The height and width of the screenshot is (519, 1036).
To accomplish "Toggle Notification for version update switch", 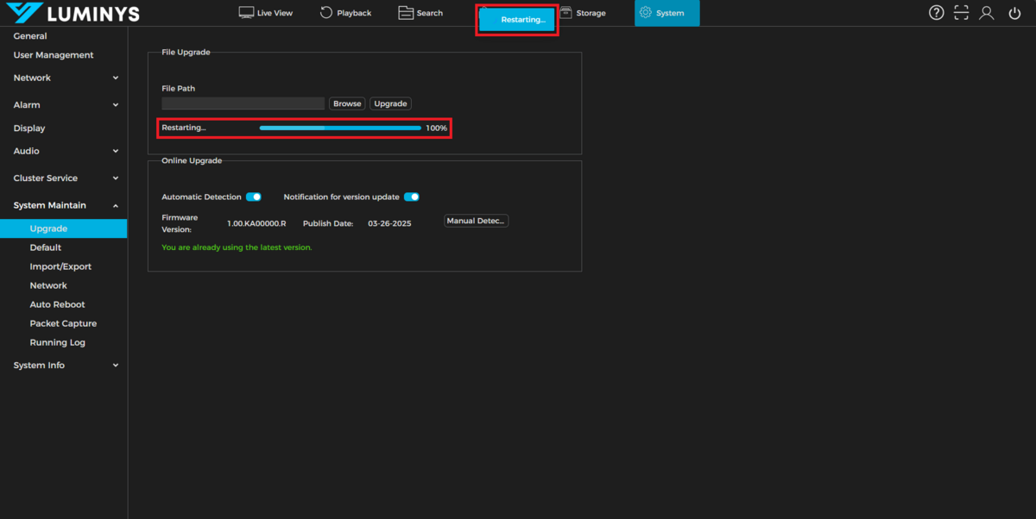I will pos(412,197).
